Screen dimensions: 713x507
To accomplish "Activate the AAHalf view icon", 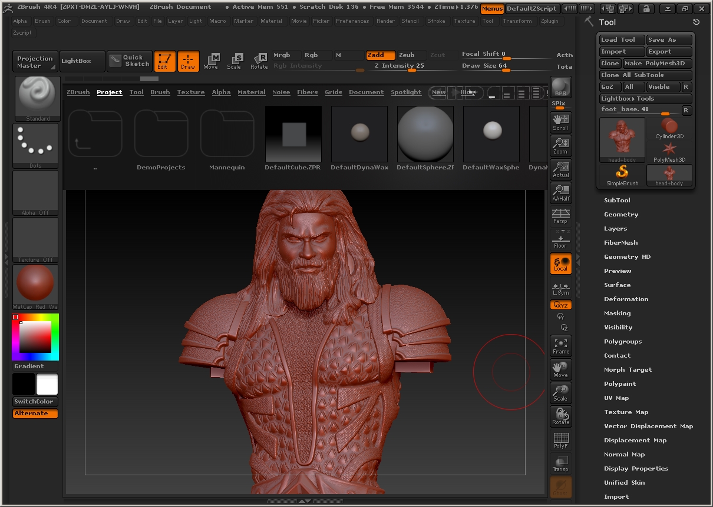I will (x=560, y=192).
